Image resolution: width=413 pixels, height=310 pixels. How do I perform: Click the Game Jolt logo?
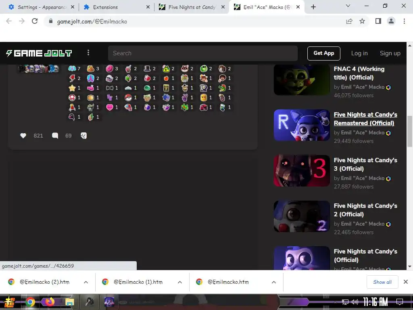pos(39,53)
